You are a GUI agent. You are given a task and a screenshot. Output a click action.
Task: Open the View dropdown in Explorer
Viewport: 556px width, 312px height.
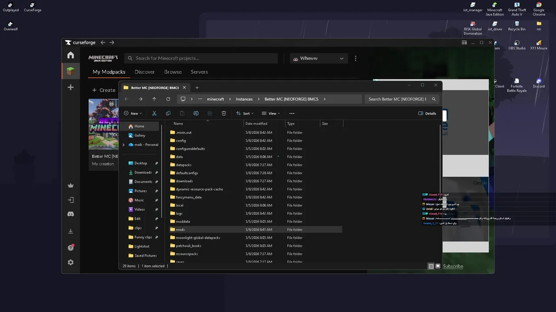[271, 113]
